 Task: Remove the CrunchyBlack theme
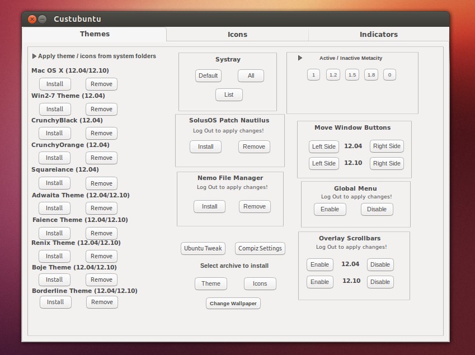tap(101, 133)
